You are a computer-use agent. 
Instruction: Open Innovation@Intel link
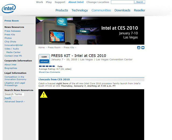click(14, 45)
